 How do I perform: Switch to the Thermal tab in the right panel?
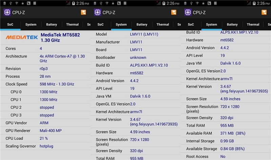tap(253, 25)
